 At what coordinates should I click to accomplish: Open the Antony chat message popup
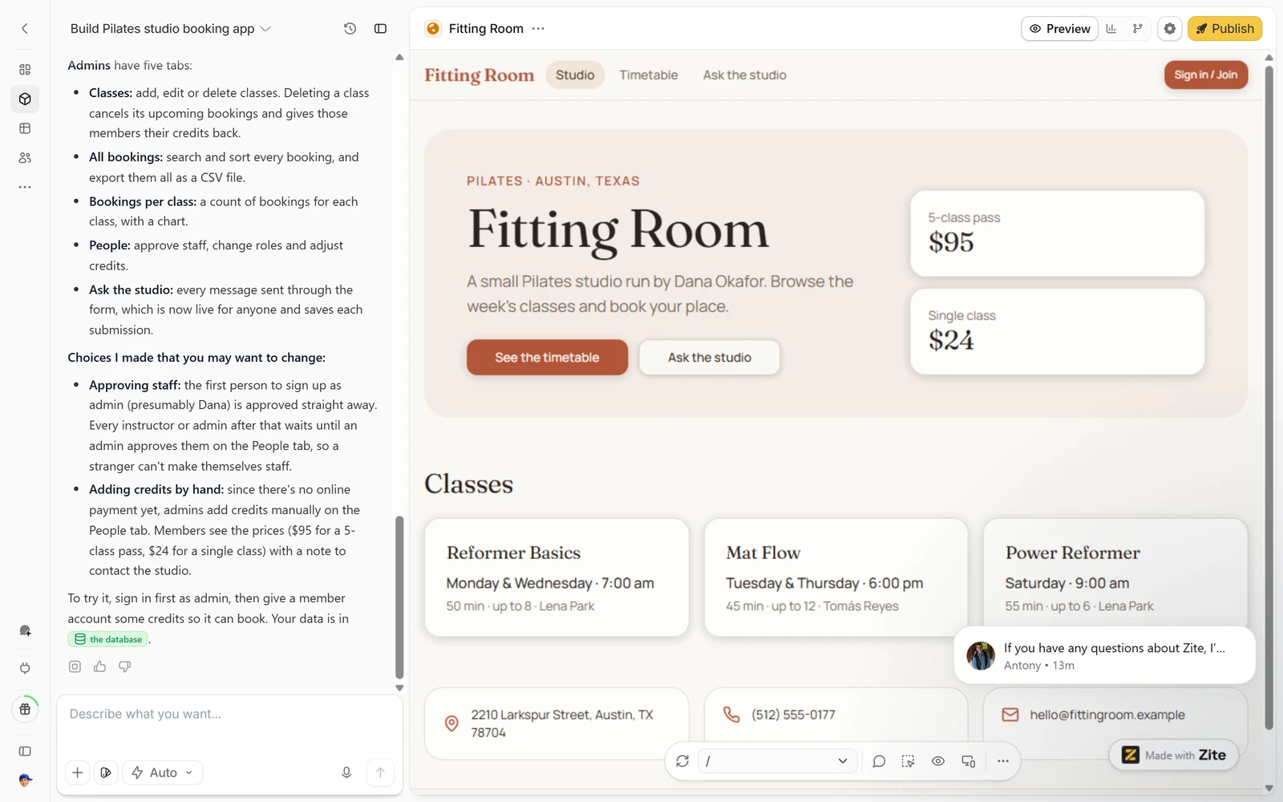click(1104, 655)
